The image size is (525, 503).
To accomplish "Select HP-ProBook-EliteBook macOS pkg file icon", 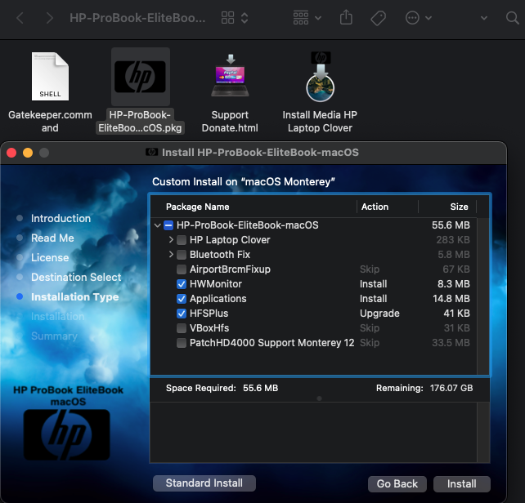I will (141, 77).
